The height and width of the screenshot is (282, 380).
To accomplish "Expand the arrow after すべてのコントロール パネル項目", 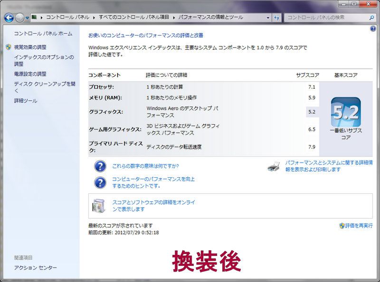I will (x=174, y=18).
